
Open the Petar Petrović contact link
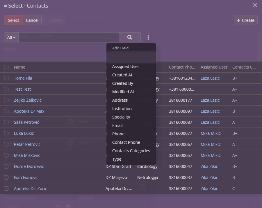27,144
